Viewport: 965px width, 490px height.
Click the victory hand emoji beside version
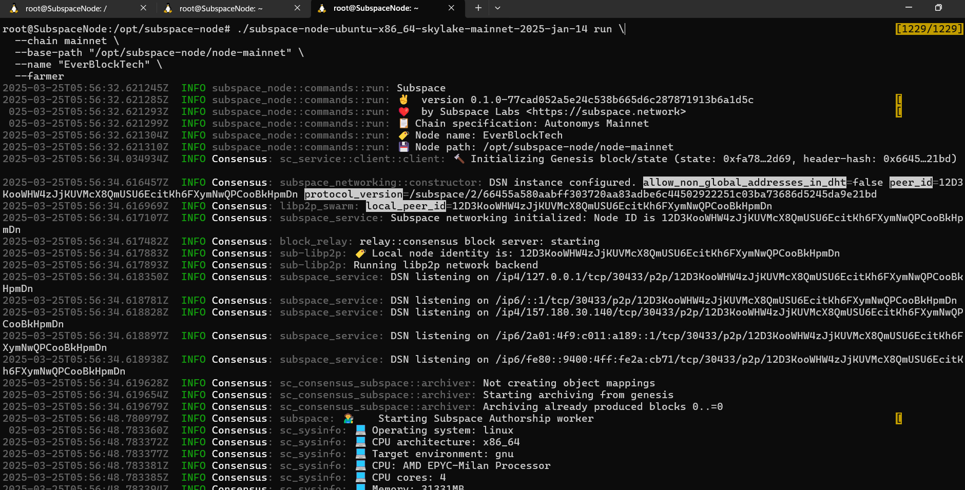(x=404, y=100)
